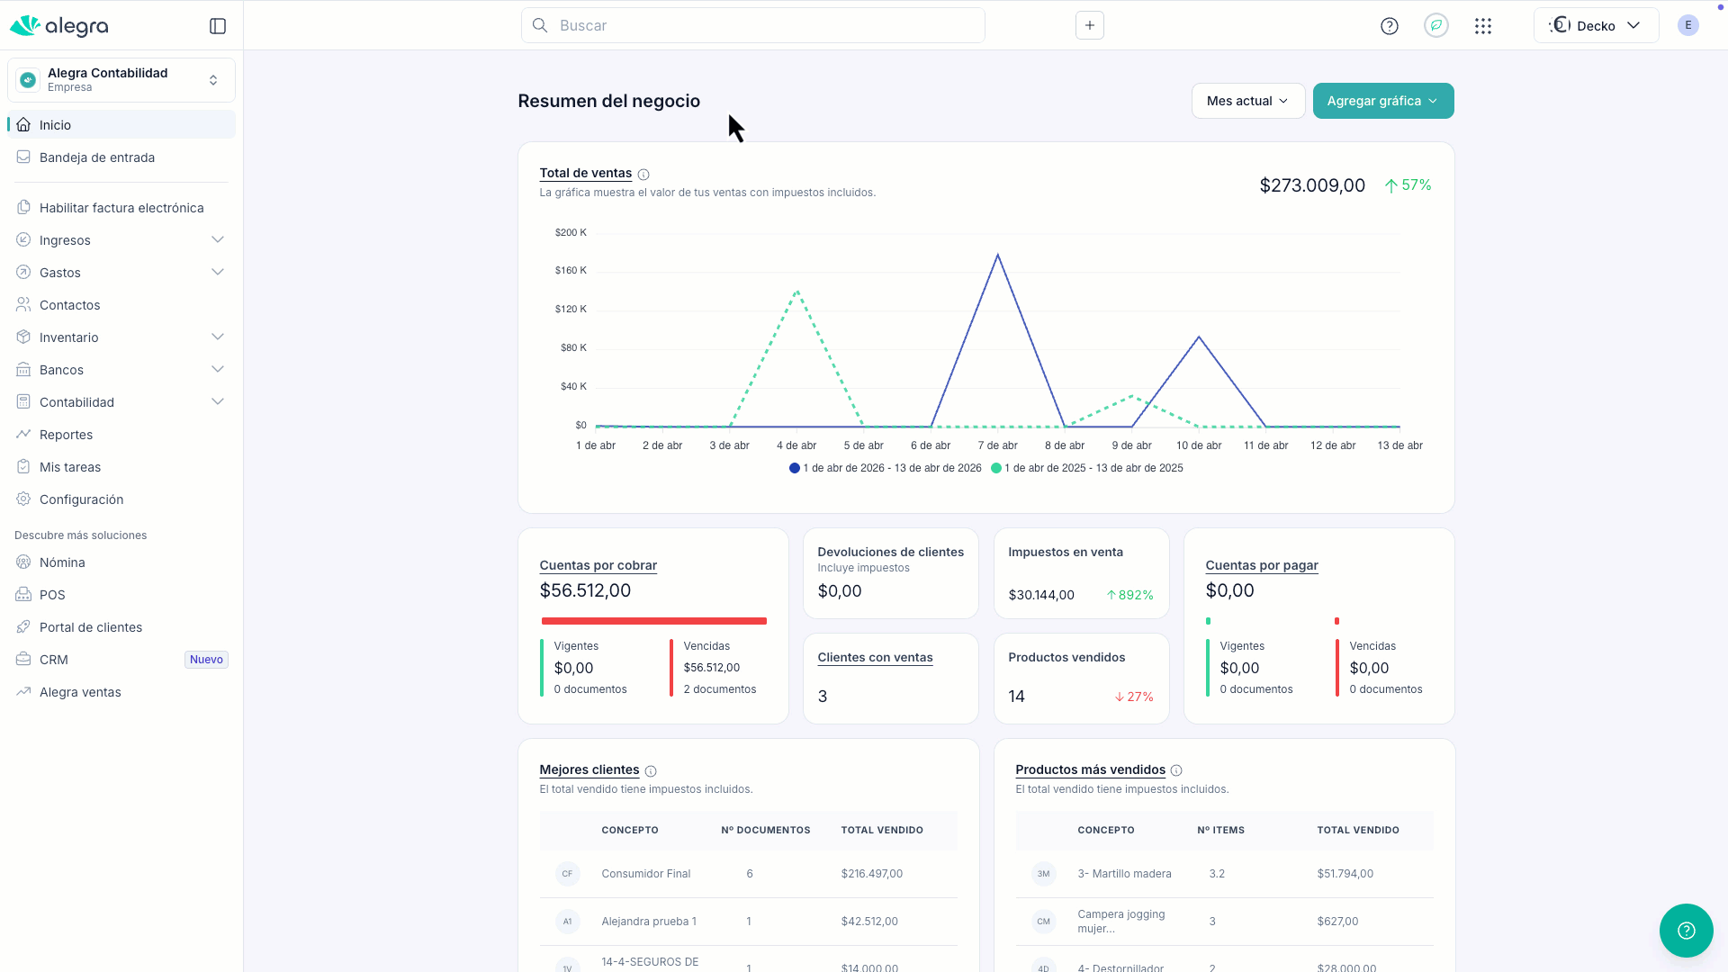Click the plus quick-create button
Image resolution: width=1728 pixels, height=972 pixels.
[x=1089, y=25]
